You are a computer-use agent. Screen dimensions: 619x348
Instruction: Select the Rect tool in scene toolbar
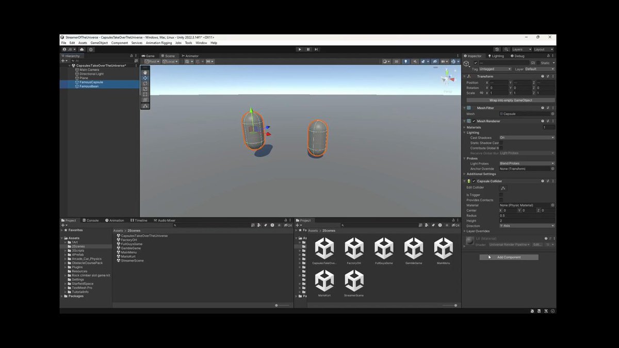tap(145, 94)
